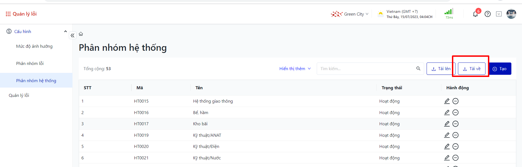This screenshot has height=167, width=522.
Task: Open the help question mark icon
Action: [x=488, y=14]
